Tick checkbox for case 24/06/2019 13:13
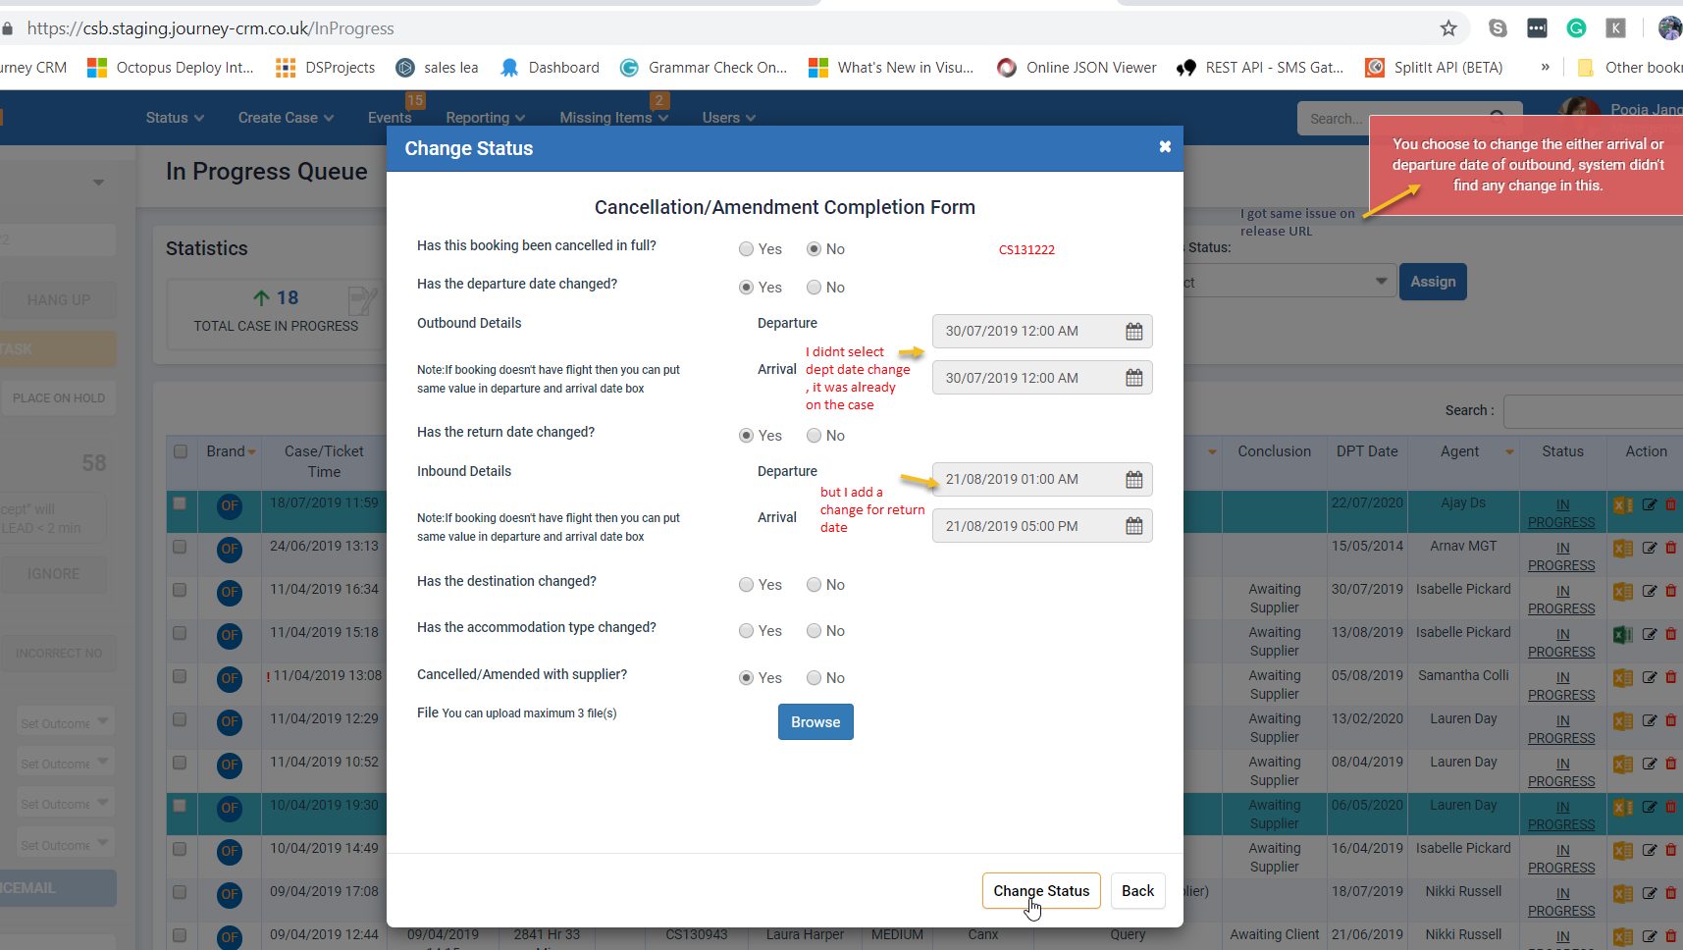The image size is (1683, 950). [x=180, y=547]
